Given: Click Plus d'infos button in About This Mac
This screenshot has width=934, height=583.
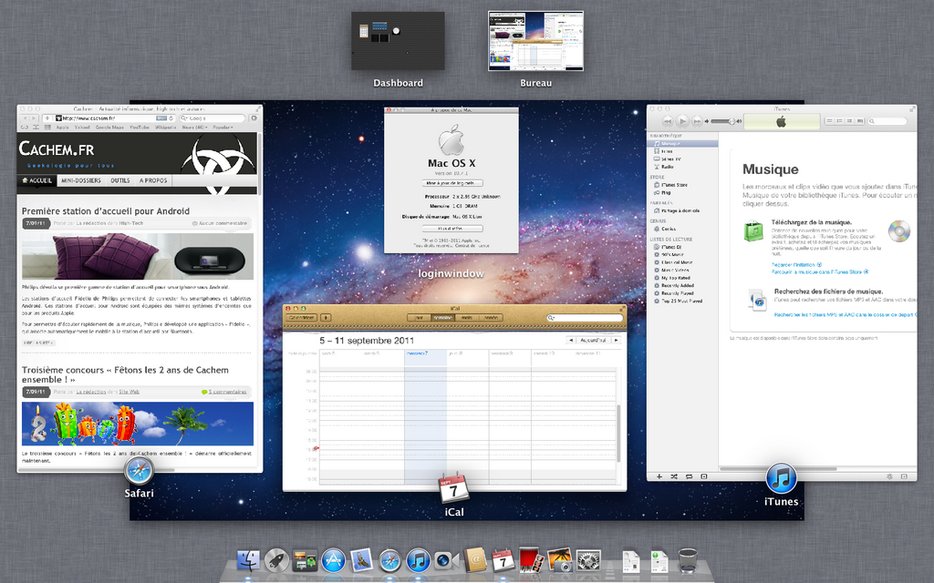Looking at the screenshot, I should pos(452,229).
